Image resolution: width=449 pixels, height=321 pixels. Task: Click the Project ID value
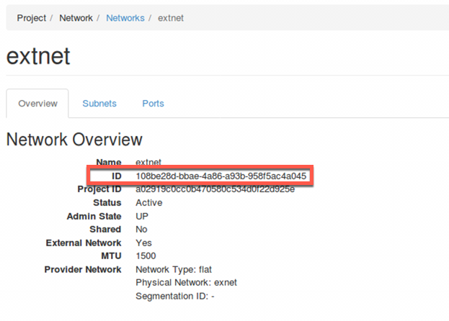pos(215,189)
